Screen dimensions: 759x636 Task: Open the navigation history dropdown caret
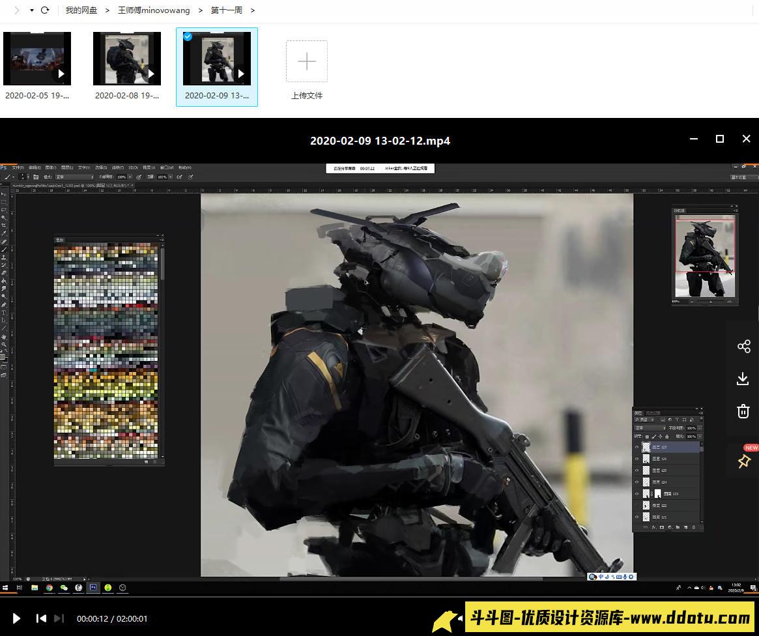pyautogui.click(x=31, y=10)
